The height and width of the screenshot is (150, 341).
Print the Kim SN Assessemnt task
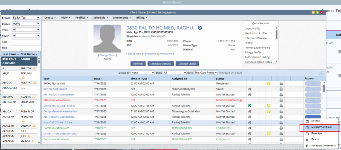[281, 89]
